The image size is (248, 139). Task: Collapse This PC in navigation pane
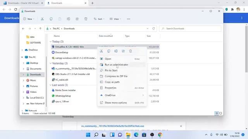(x=22, y=57)
